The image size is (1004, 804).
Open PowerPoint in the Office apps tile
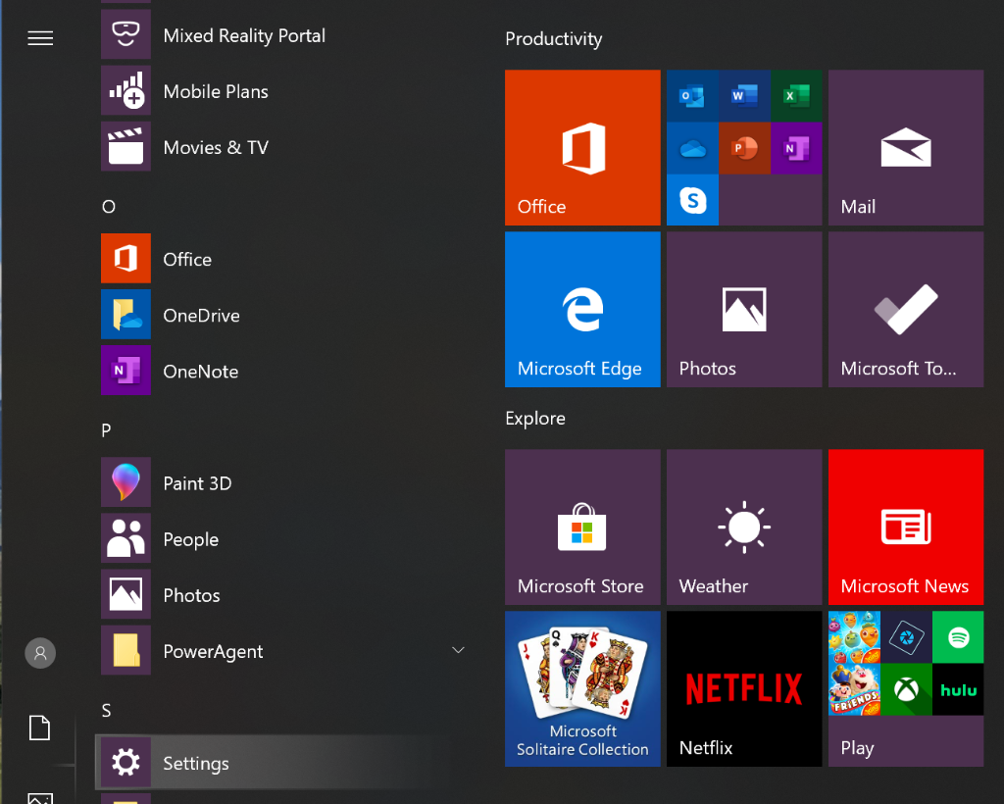pyautogui.click(x=744, y=148)
